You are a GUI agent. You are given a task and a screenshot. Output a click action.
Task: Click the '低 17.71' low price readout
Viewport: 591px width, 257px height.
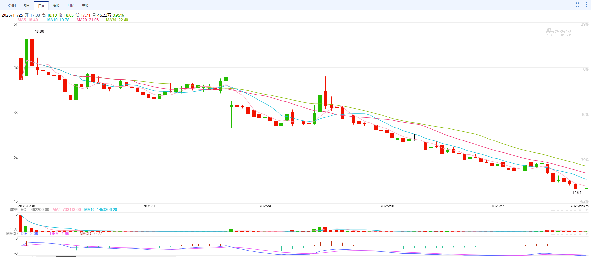click(x=83, y=15)
